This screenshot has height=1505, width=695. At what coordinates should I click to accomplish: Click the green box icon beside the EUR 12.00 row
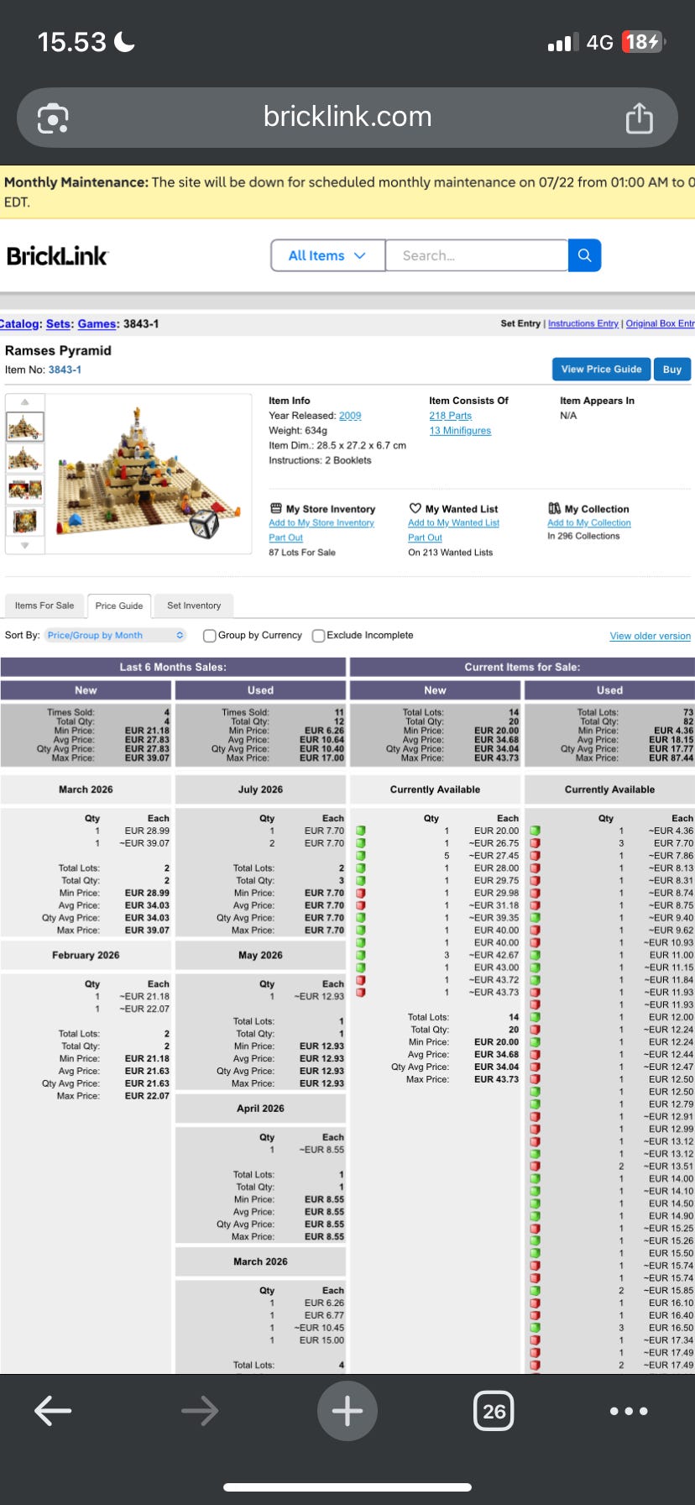[535, 1017]
